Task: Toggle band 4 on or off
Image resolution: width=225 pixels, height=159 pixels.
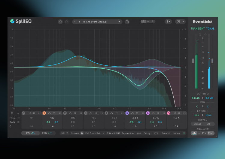Action: (x=106, y=113)
